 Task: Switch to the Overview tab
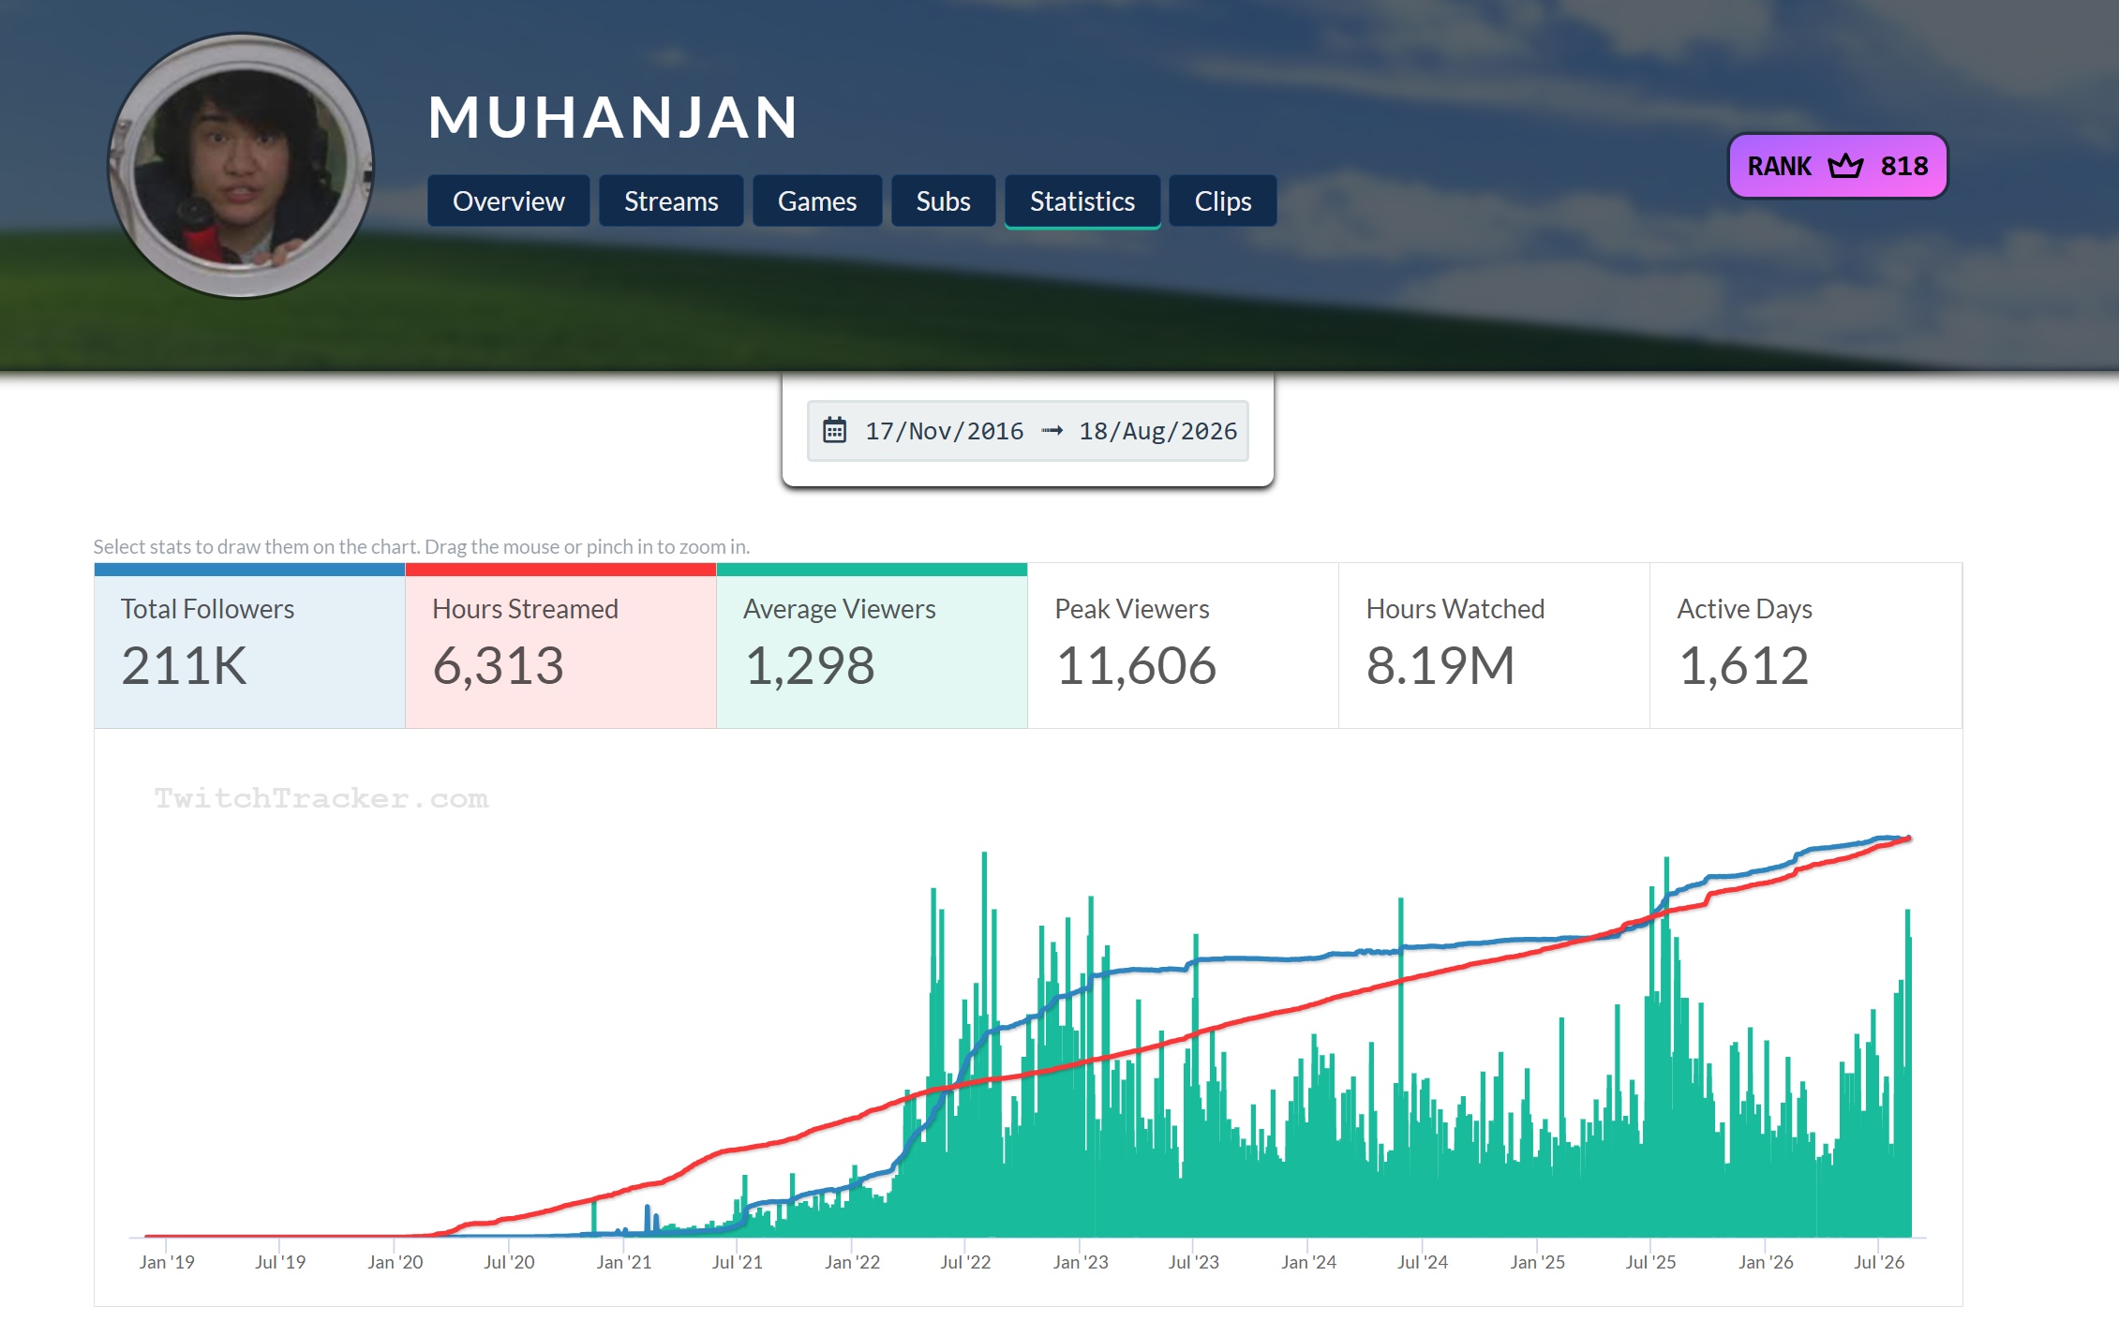tap(509, 200)
